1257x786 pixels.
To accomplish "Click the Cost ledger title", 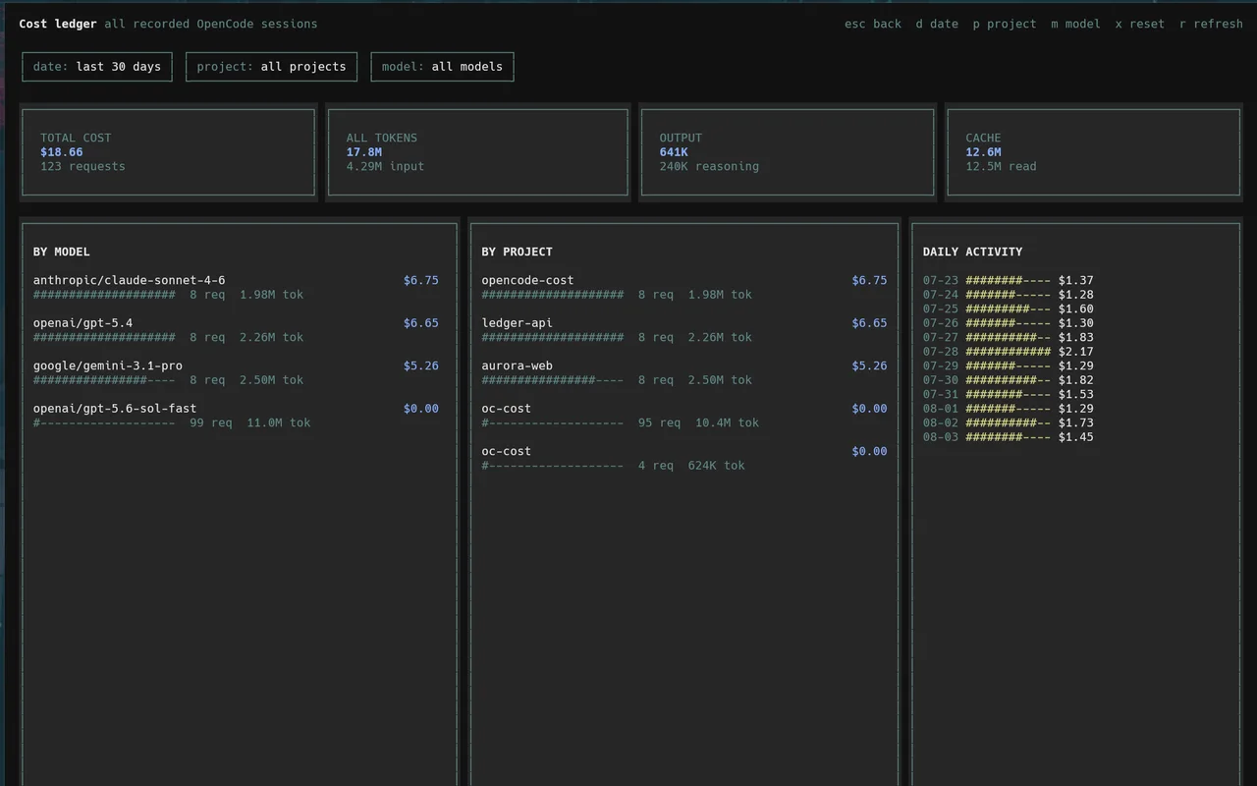I will tap(58, 24).
